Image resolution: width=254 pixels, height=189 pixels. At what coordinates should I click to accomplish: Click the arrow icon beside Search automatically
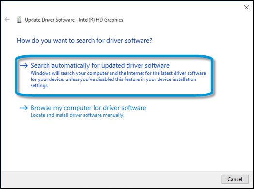[x=24, y=66]
